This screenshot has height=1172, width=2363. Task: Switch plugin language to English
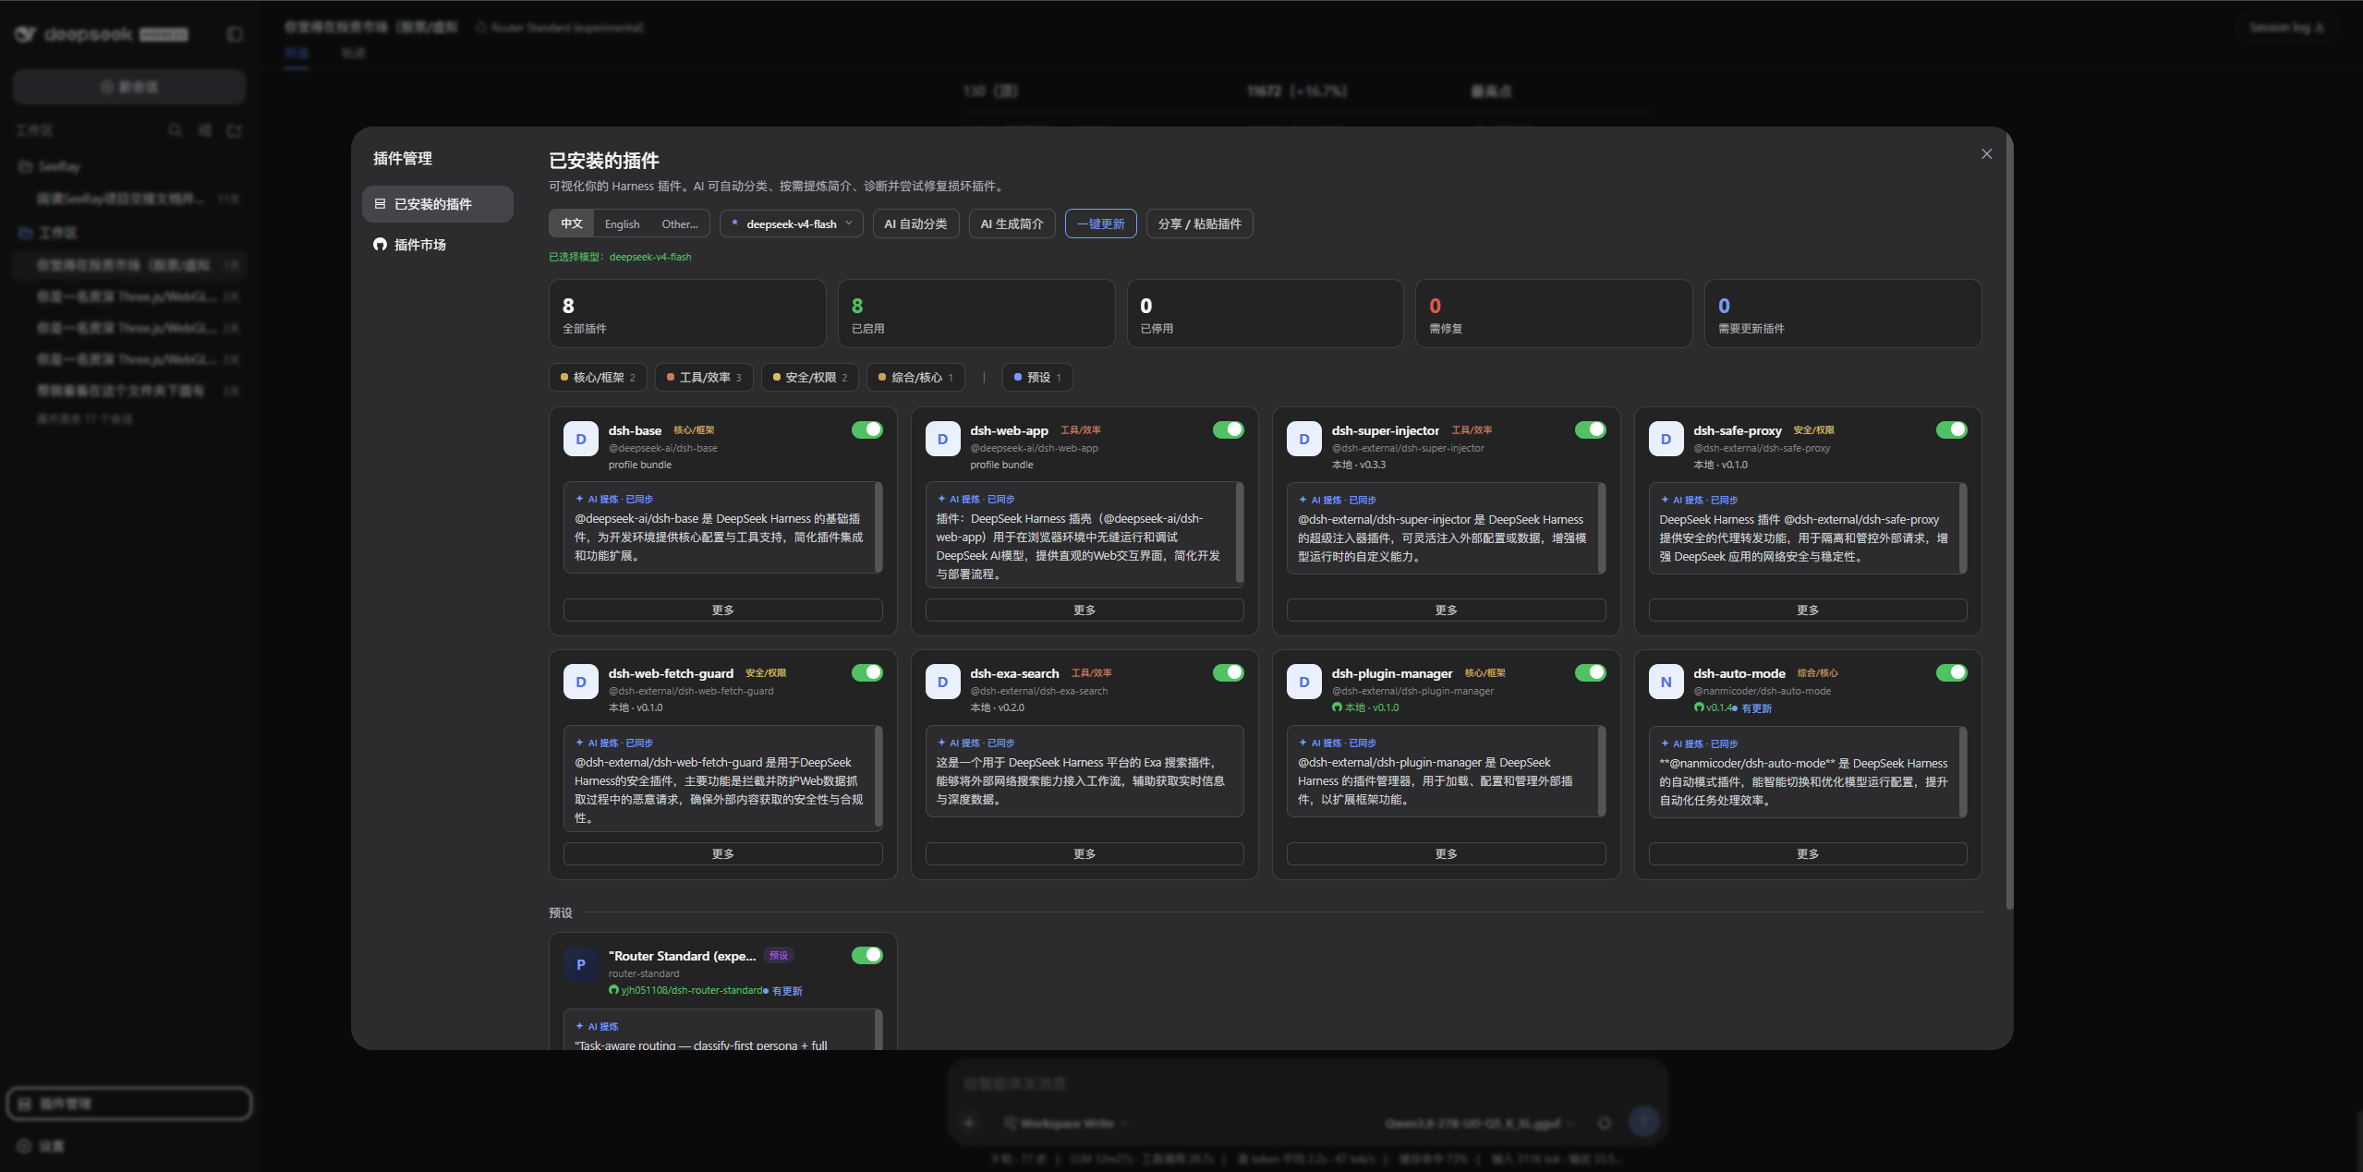[622, 224]
